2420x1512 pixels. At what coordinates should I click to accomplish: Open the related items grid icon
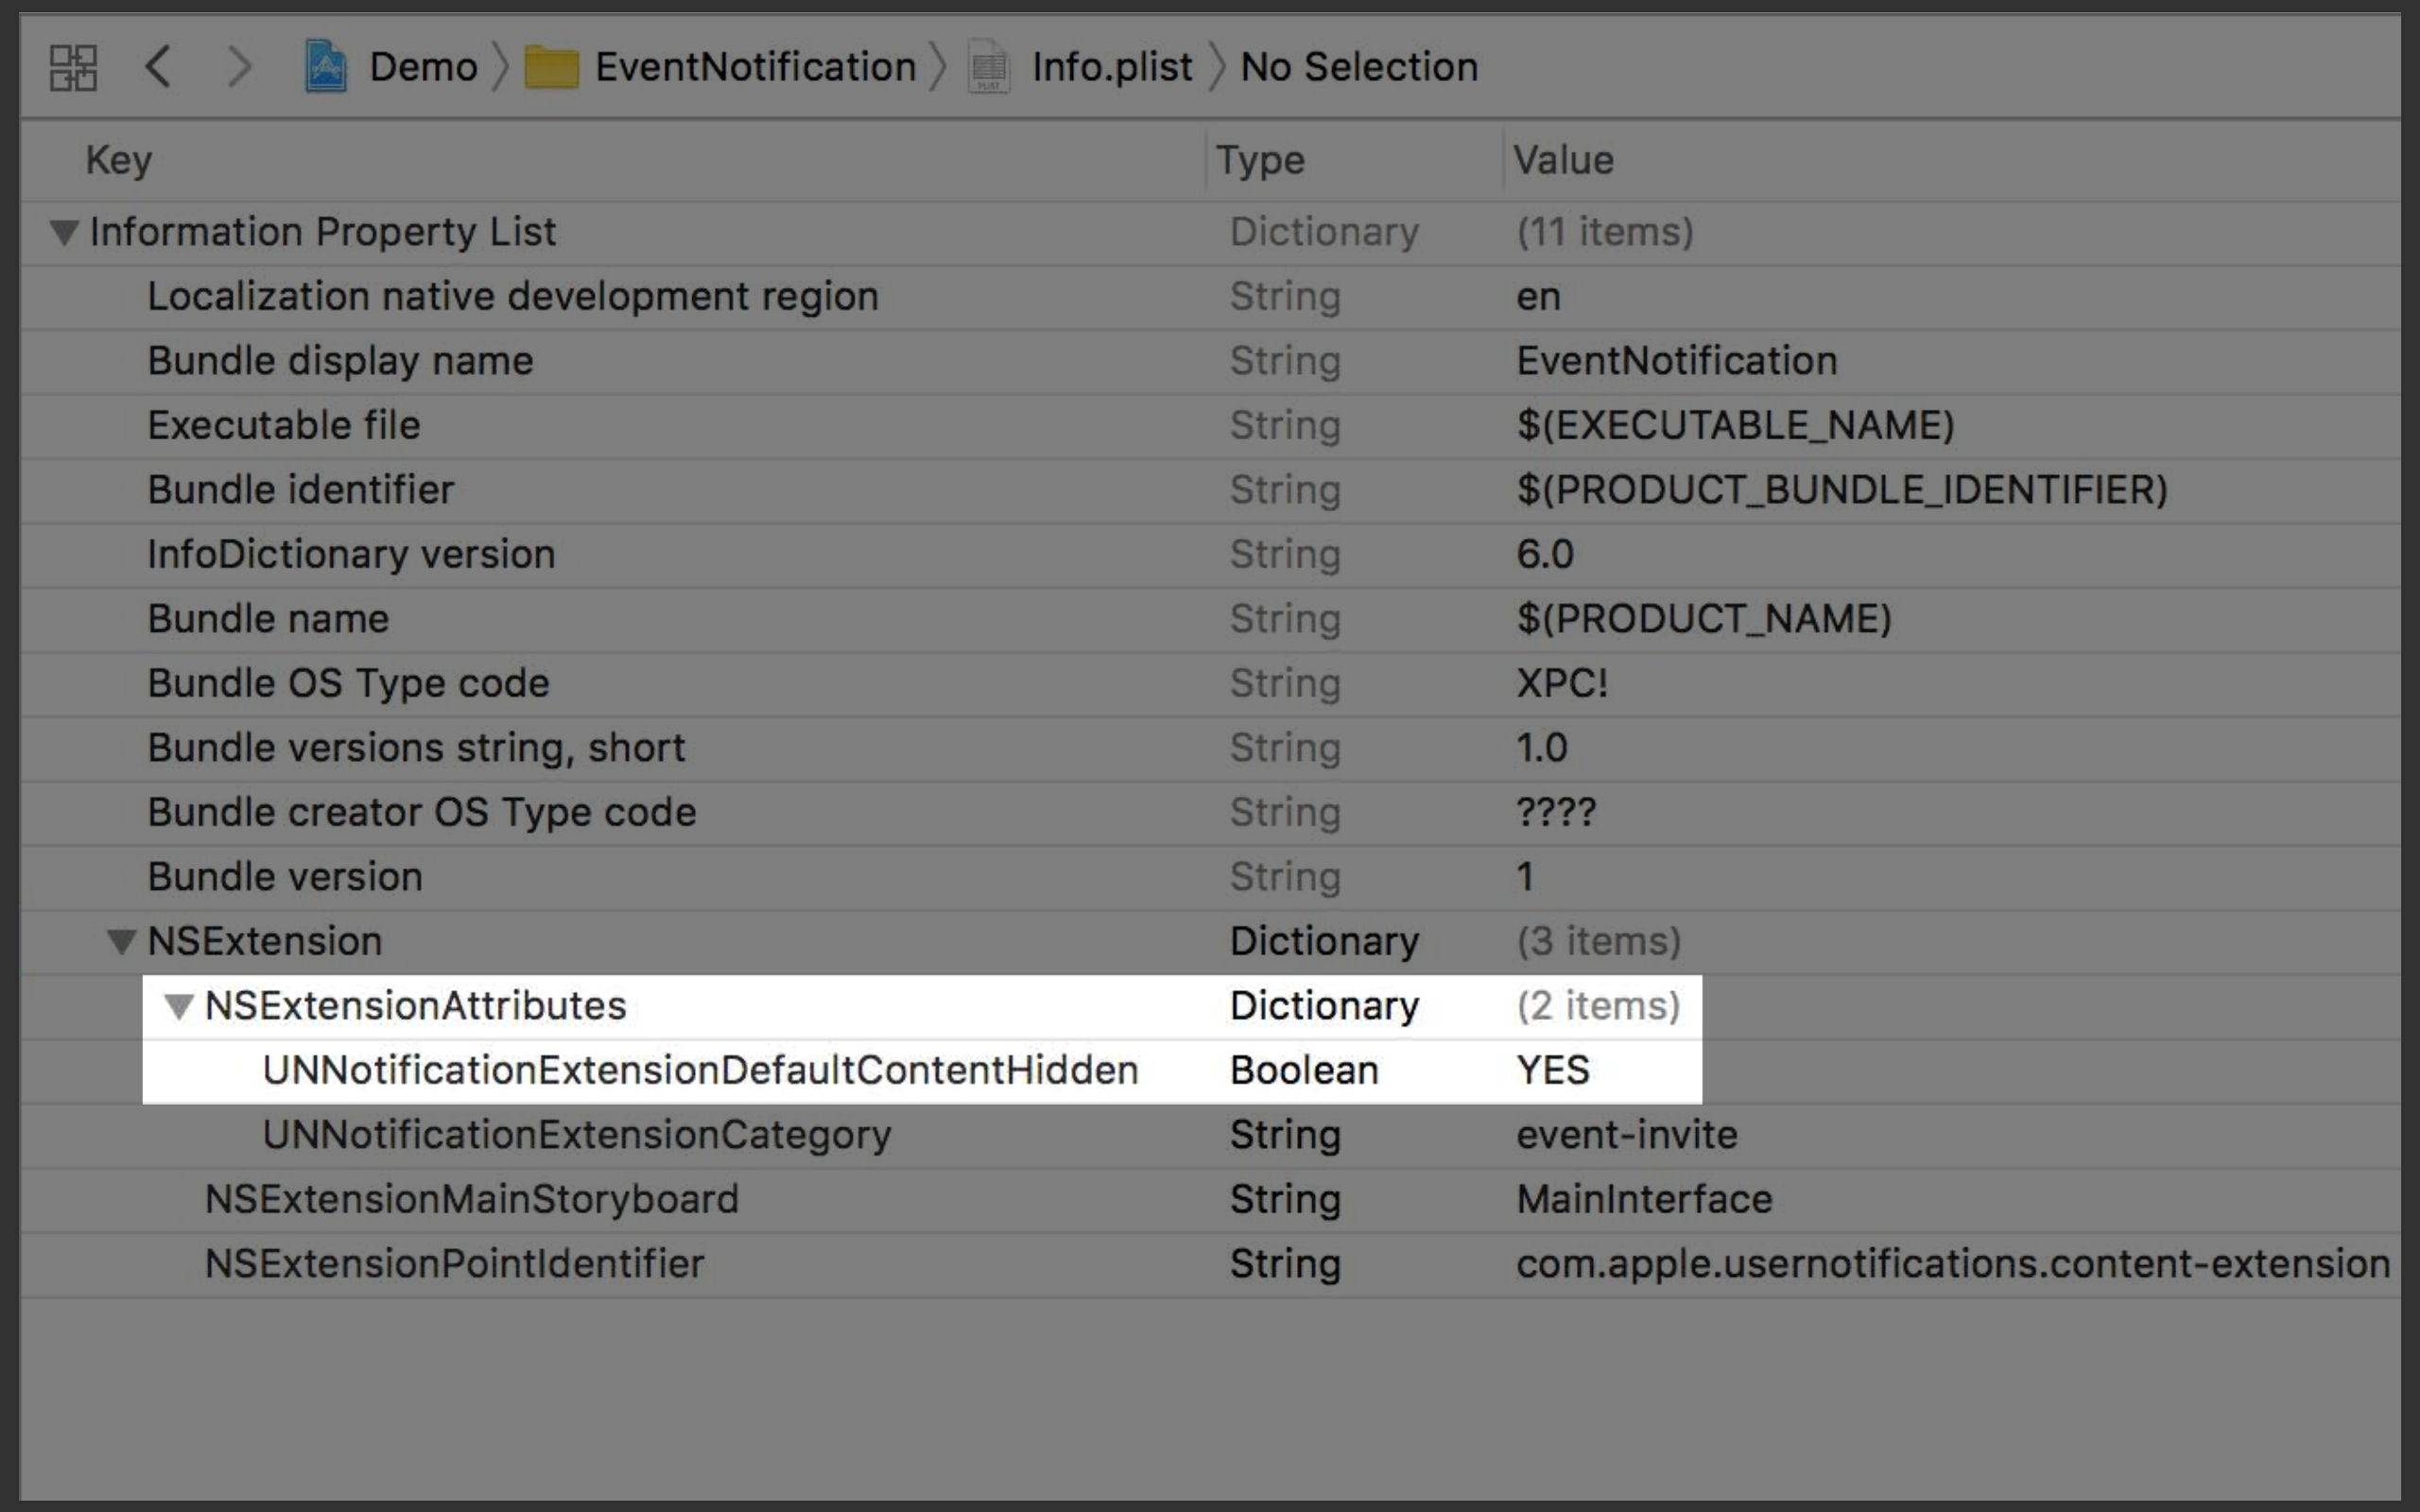[x=73, y=68]
